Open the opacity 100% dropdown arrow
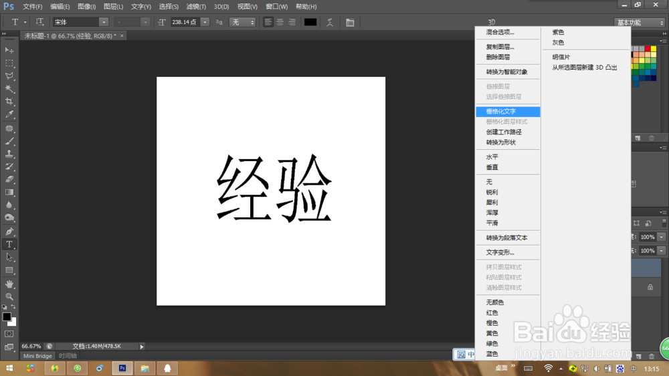Image resolution: width=669 pixels, height=376 pixels. pos(662,237)
